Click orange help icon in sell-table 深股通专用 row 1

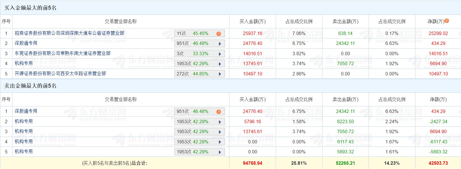[x=219, y=112]
